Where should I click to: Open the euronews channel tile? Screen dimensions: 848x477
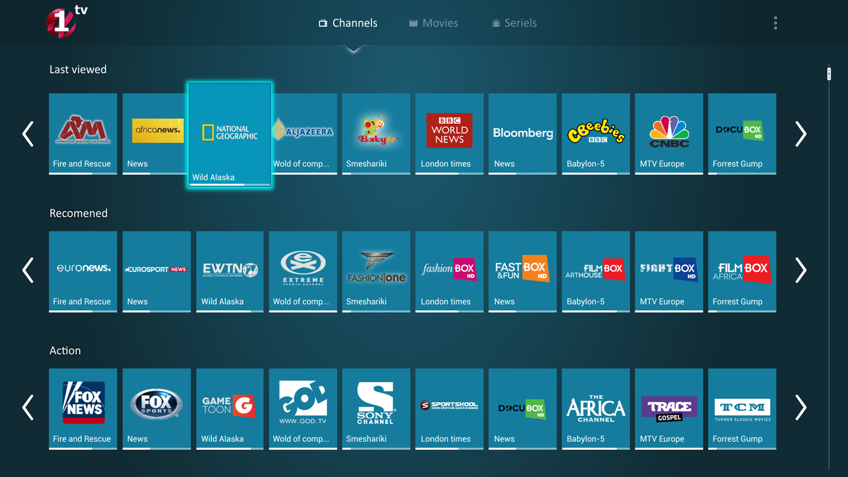click(x=83, y=271)
